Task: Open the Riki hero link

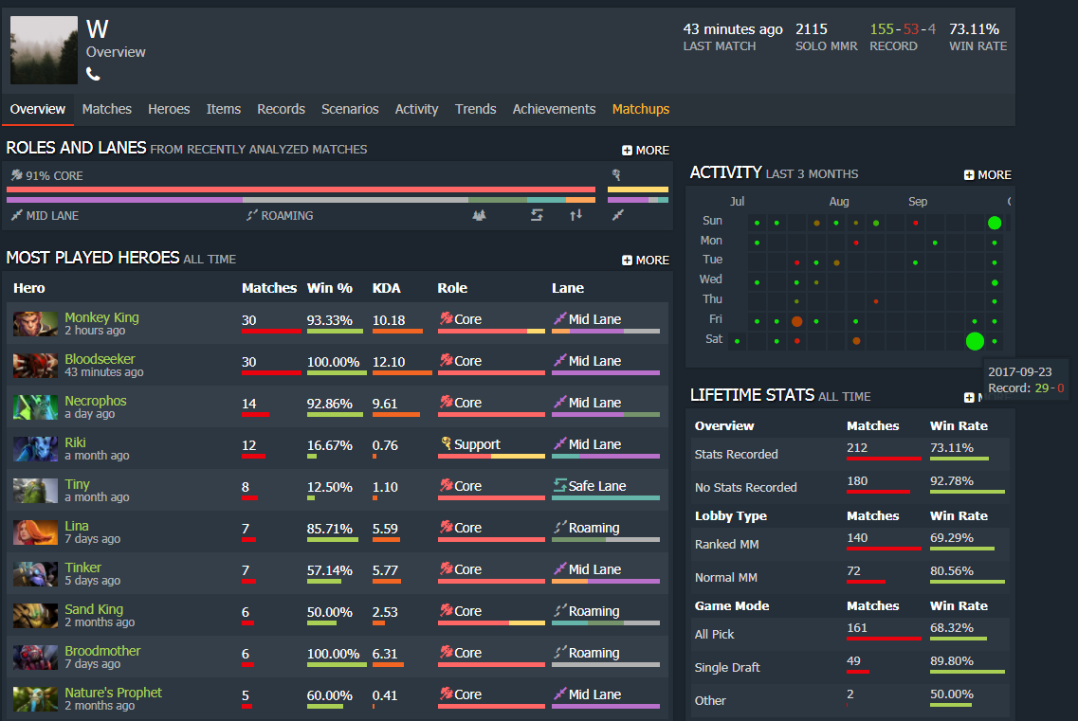Action: click(x=75, y=442)
